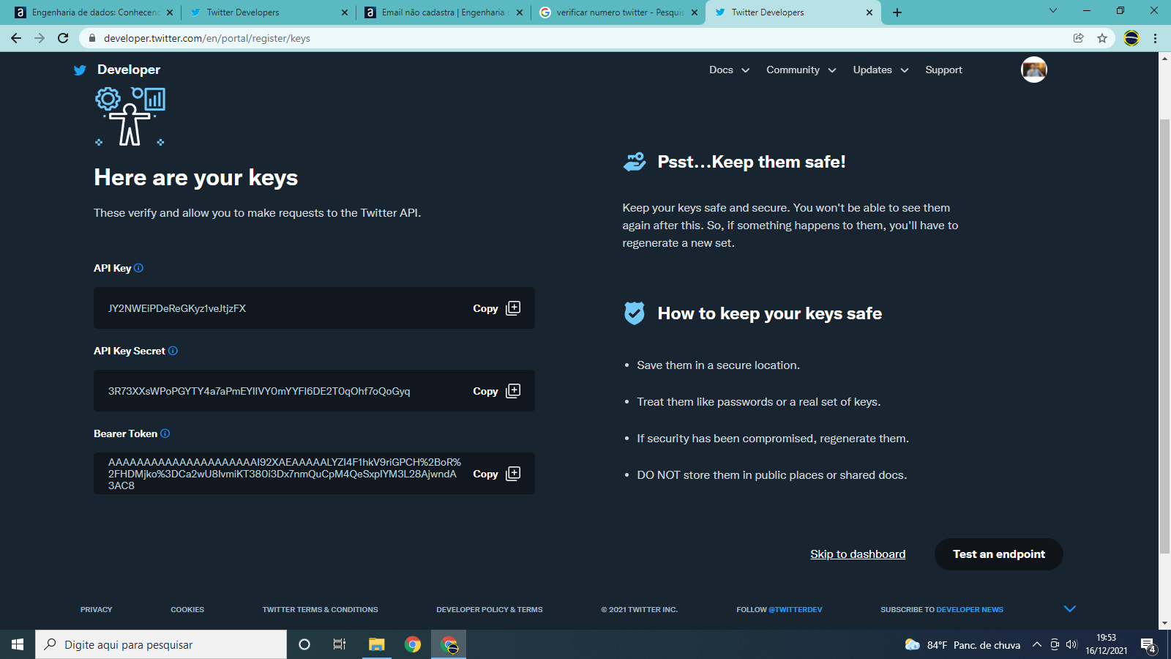The image size is (1171, 659).
Task: Open the volume control icon
Action: 1071,644
